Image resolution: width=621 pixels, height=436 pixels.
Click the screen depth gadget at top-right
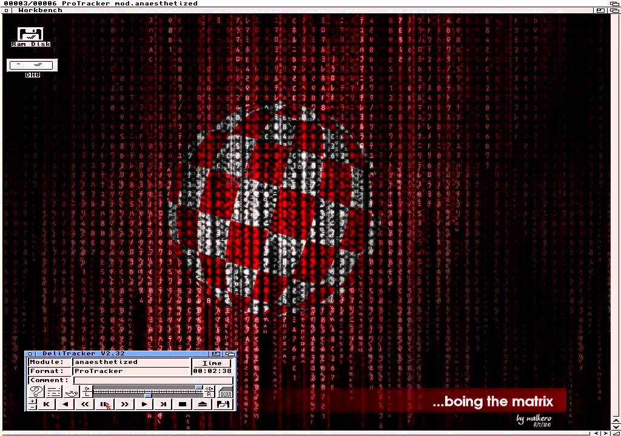tap(614, 4)
